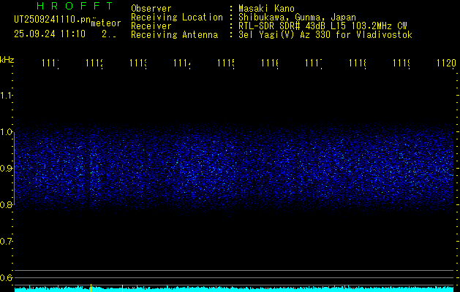Image resolution: width=460 pixels, height=292 pixels.
Task: Click the 1.1 kHz axis label
Action: tap(6, 96)
